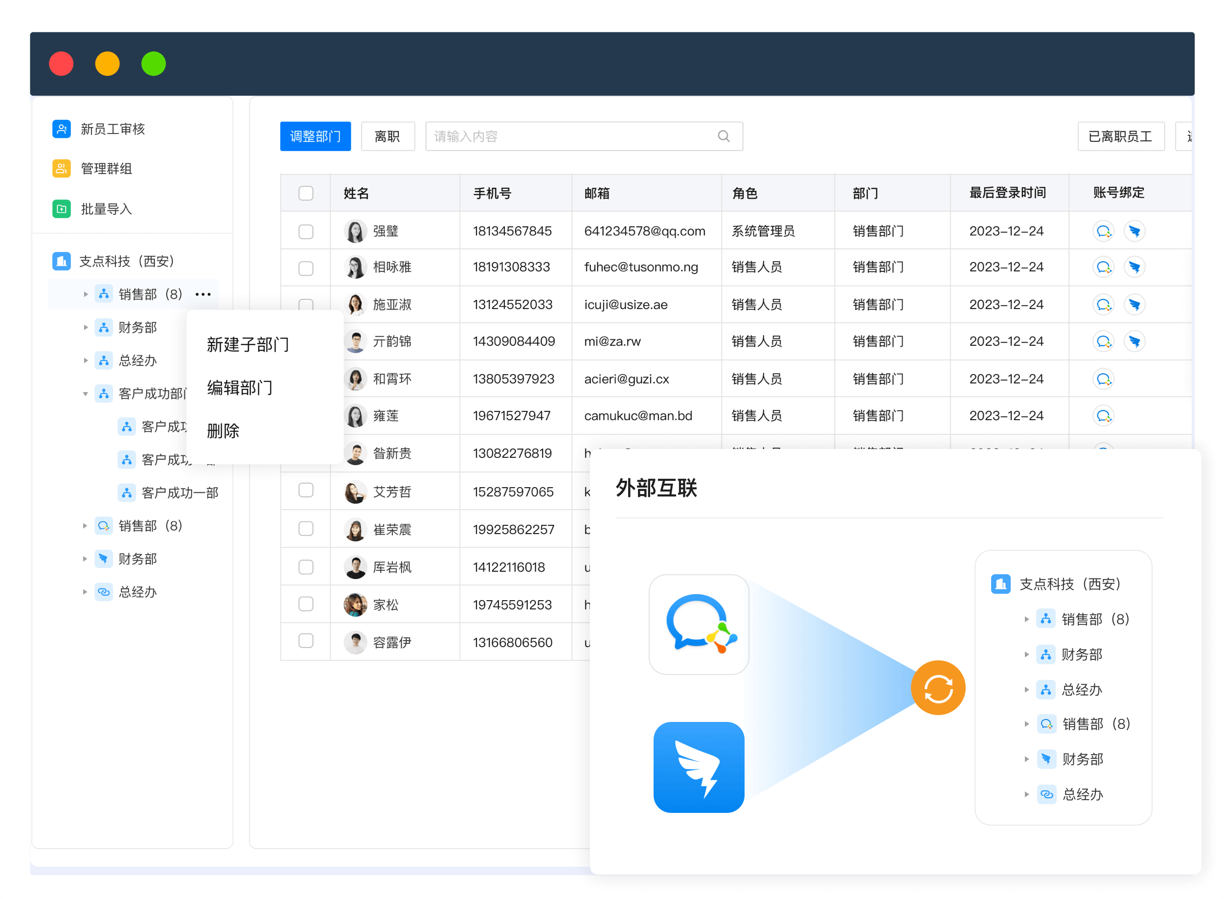
Task: Click the green 批量导入 icon
Action: pyautogui.click(x=62, y=209)
